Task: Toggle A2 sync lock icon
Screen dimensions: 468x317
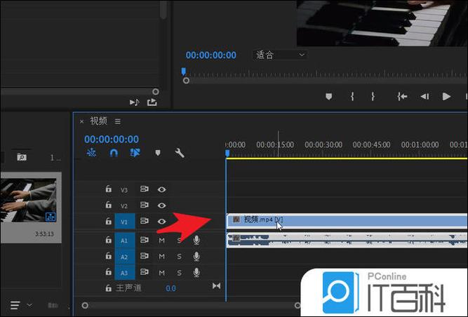Action: [x=145, y=256]
